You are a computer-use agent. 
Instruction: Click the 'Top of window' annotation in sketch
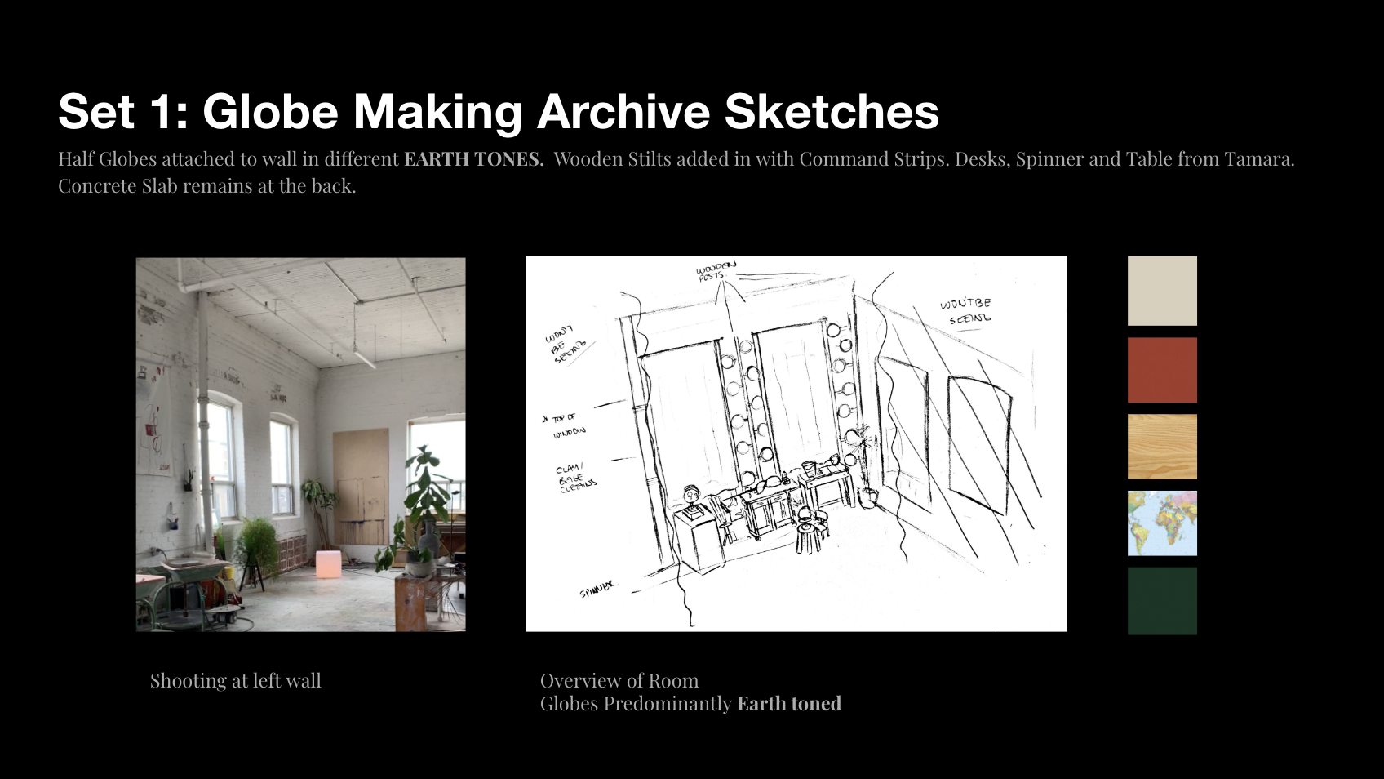point(566,425)
